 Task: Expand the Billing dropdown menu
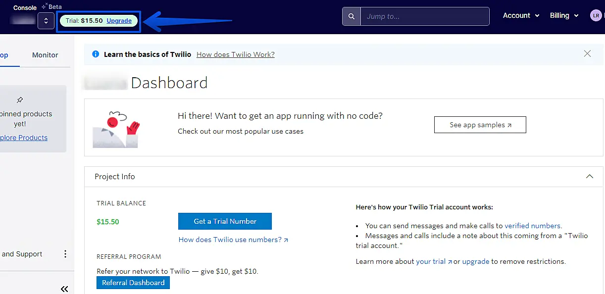point(564,16)
